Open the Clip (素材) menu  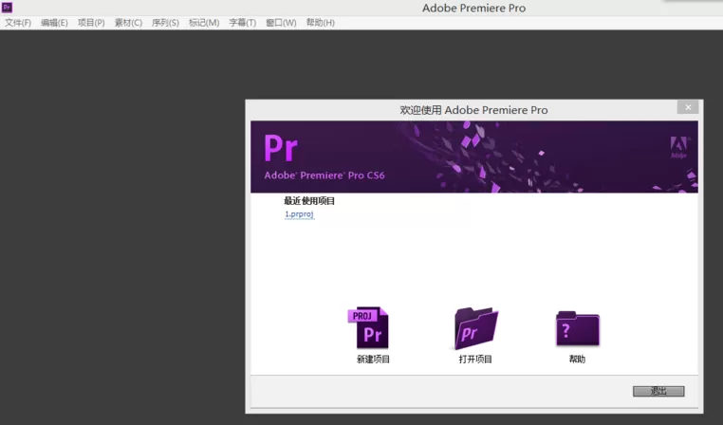click(128, 23)
